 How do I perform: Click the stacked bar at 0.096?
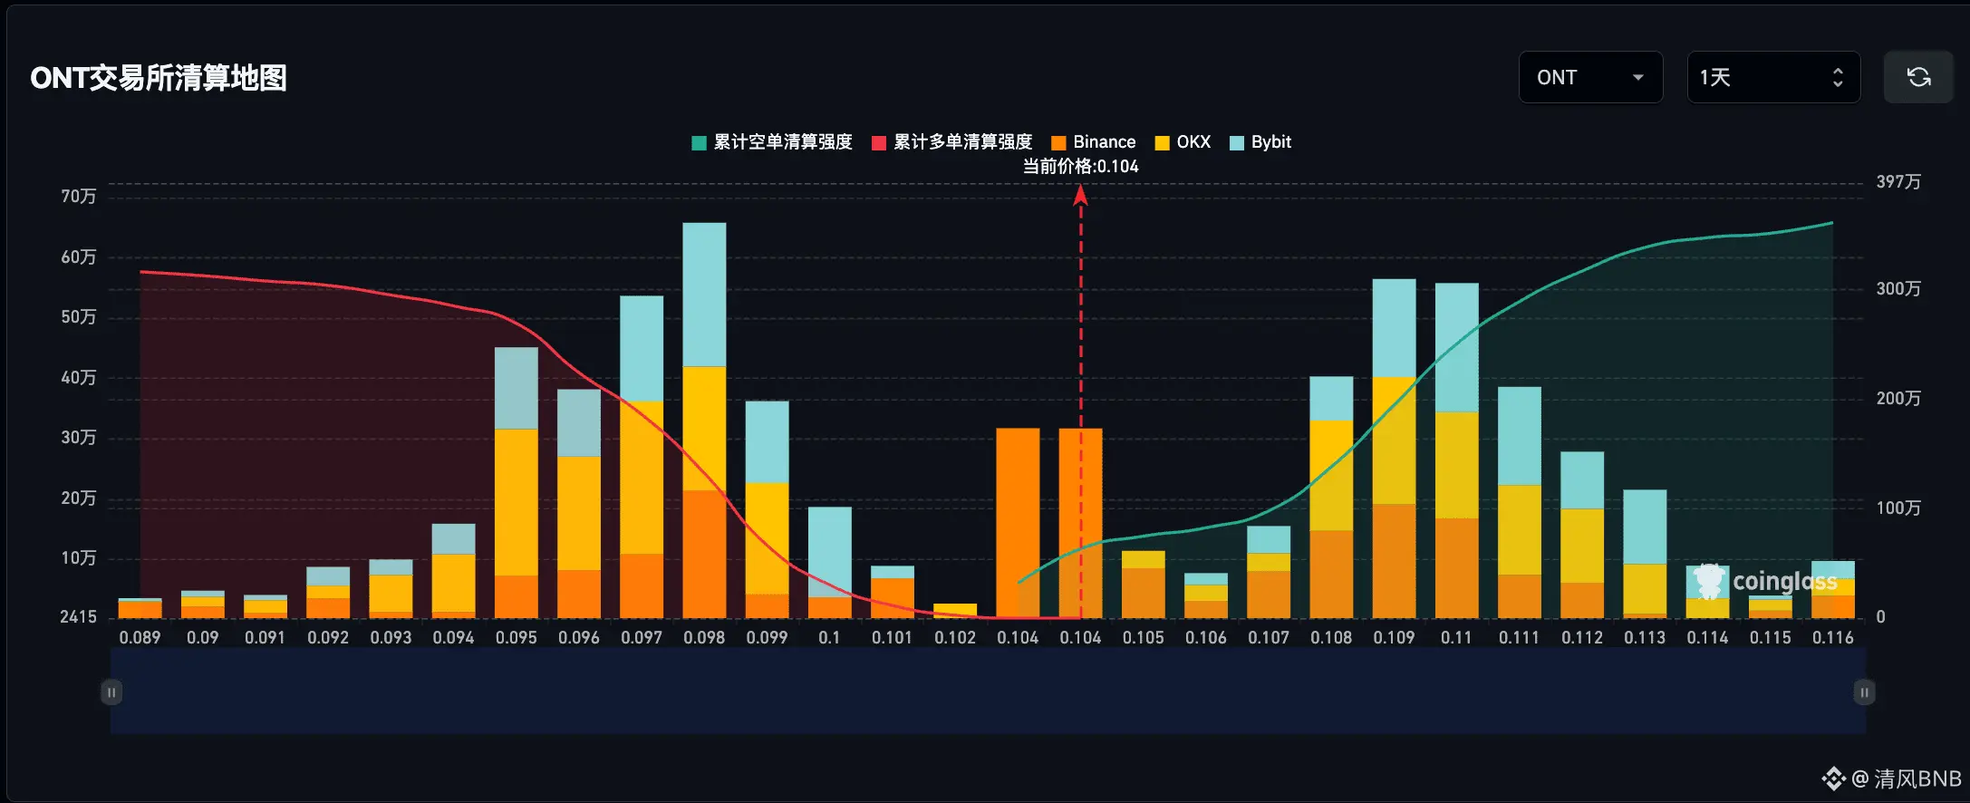[579, 504]
